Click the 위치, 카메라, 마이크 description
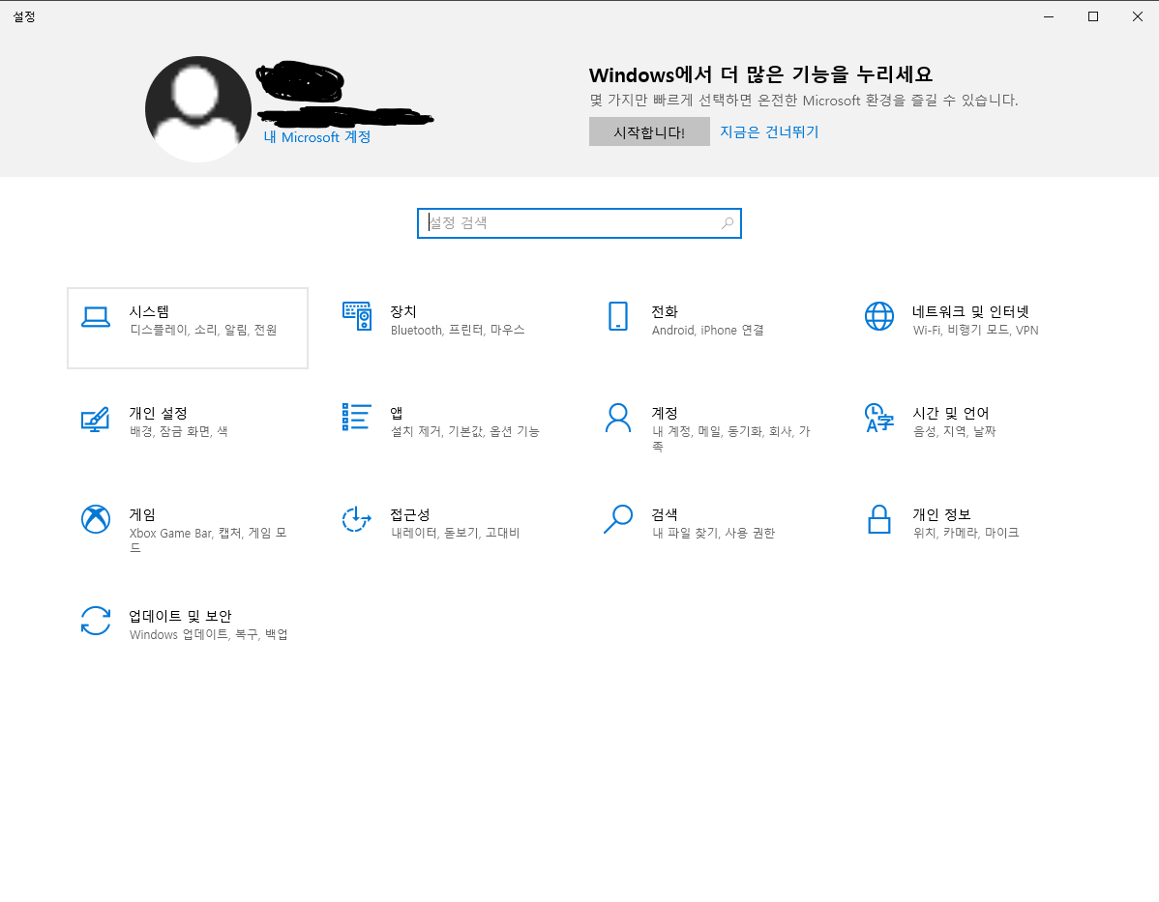Viewport: 1159px width, 902px height. 966,533
